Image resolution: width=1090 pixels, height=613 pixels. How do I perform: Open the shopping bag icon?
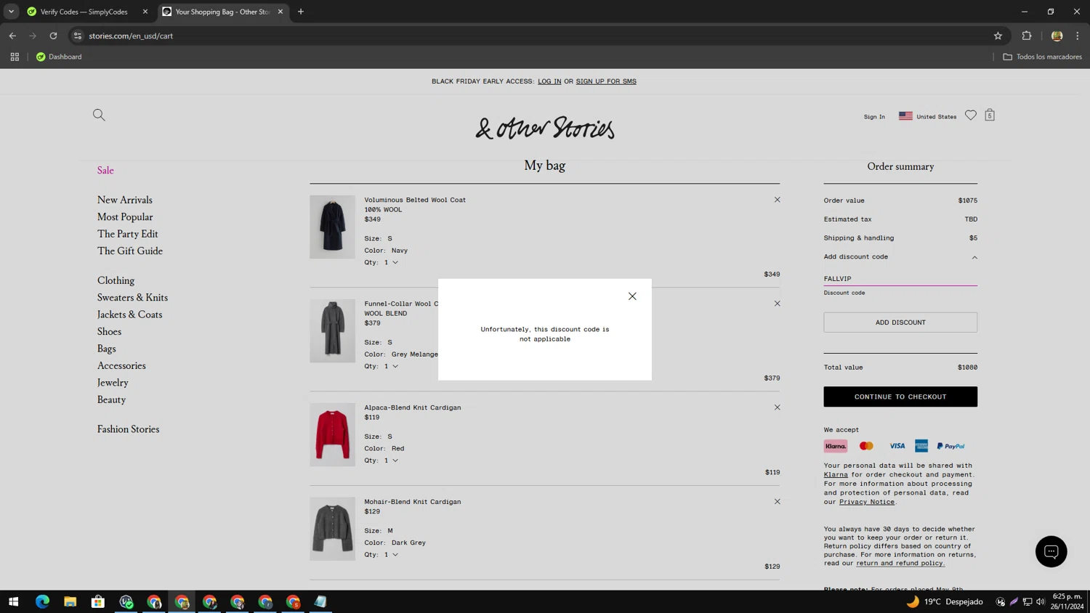(990, 115)
